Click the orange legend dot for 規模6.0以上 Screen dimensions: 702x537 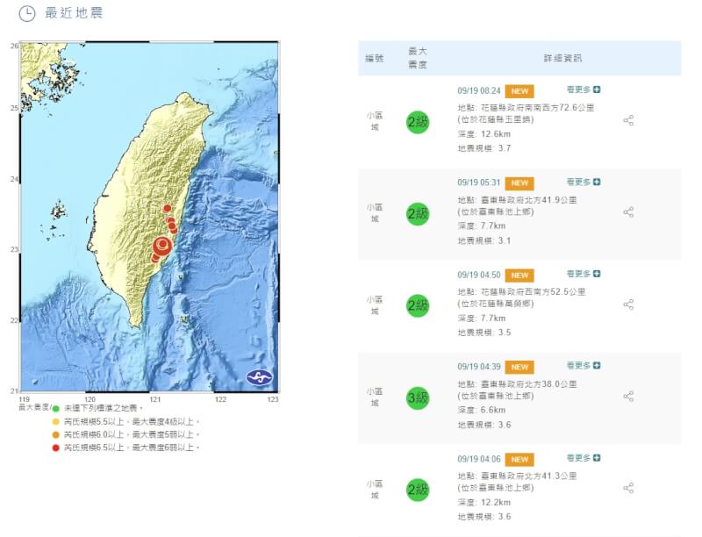click(x=56, y=434)
